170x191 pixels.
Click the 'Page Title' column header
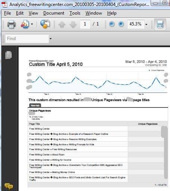tap(34, 124)
